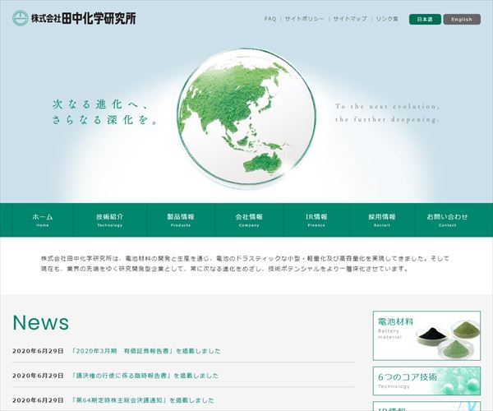Open the サイトポリシー link
Image resolution: width=493 pixels, height=411 pixels.
click(x=304, y=19)
